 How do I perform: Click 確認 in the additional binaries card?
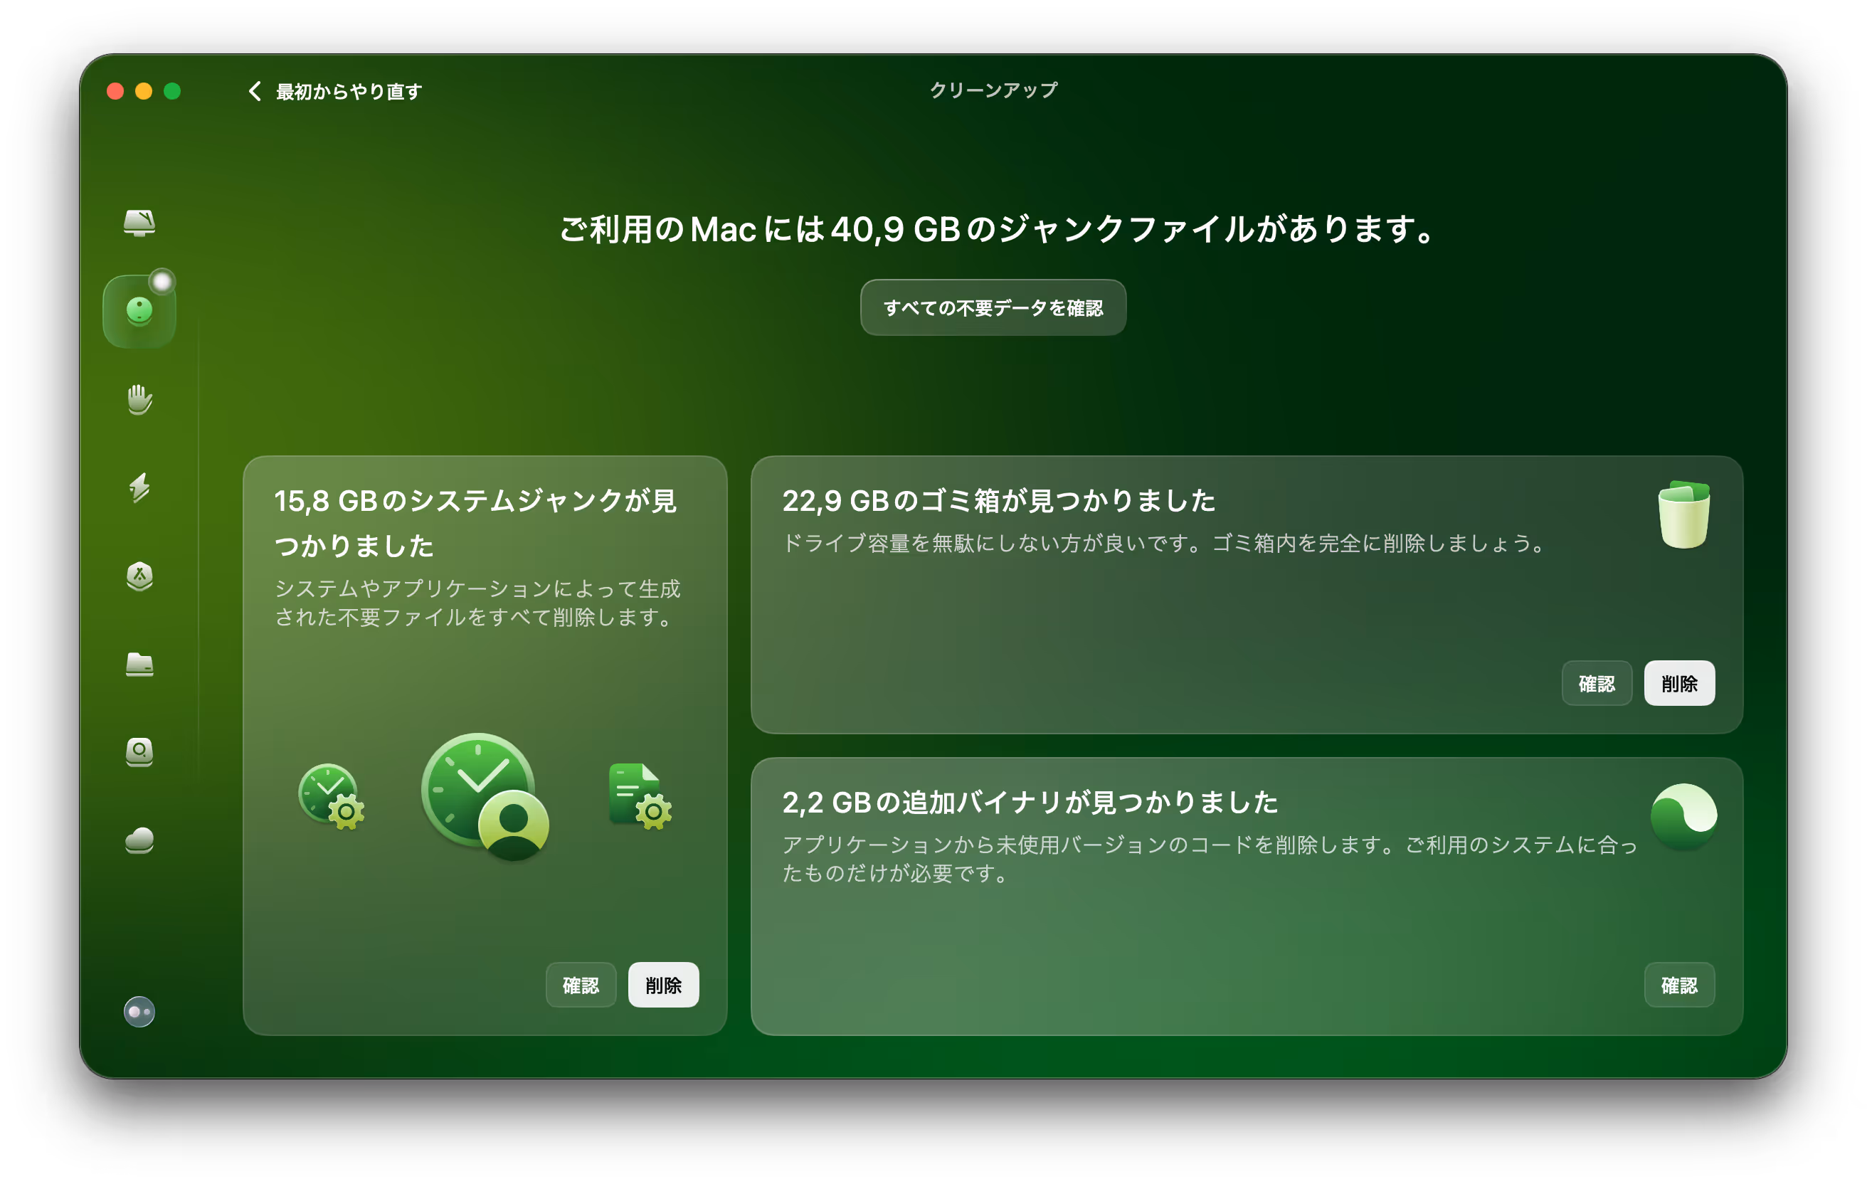(1678, 985)
